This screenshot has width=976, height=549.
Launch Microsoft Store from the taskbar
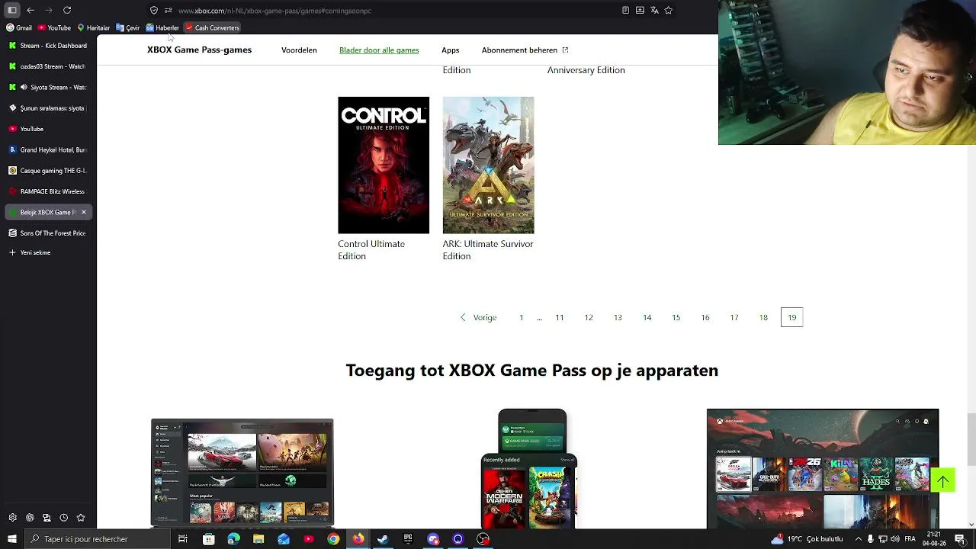click(209, 539)
